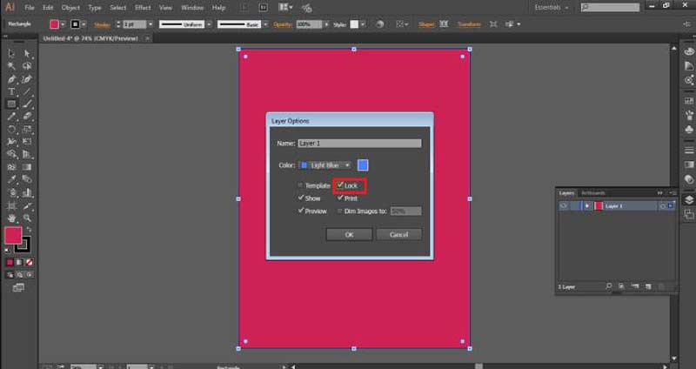The width and height of the screenshot is (696, 369).
Task: Select the Pen tool
Action: [x=11, y=79]
